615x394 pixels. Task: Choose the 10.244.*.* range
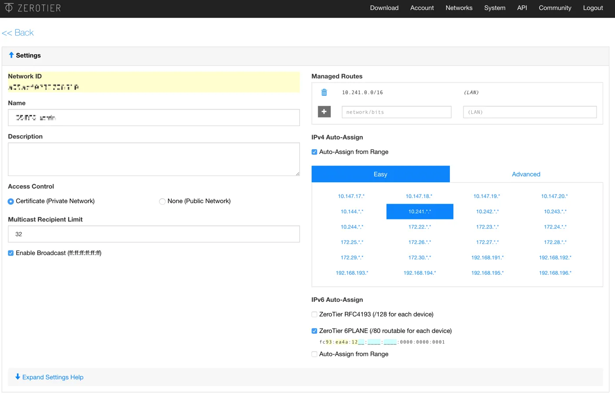tap(352, 227)
